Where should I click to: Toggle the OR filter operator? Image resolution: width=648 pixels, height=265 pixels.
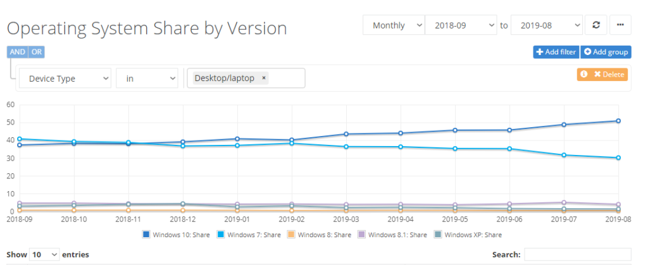pos(37,52)
